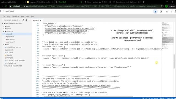Image resolution: width=176 pixels, height=99 pixels.
Task: Open the Help menu
Action: point(32,16)
